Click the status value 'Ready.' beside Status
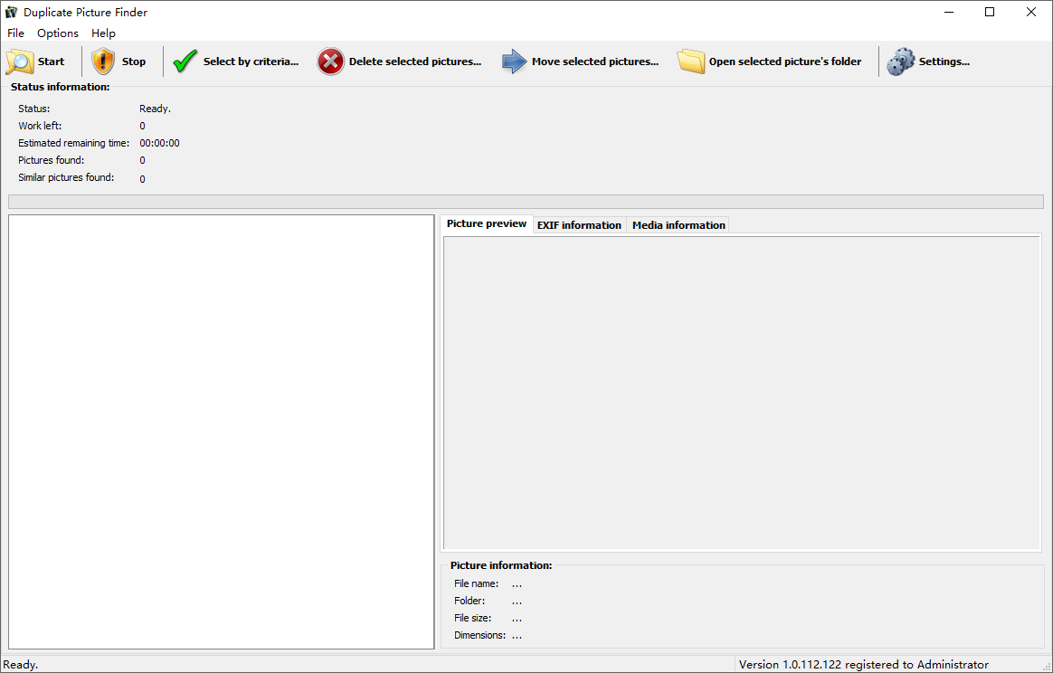1053x673 pixels. pyautogui.click(x=155, y=109)
